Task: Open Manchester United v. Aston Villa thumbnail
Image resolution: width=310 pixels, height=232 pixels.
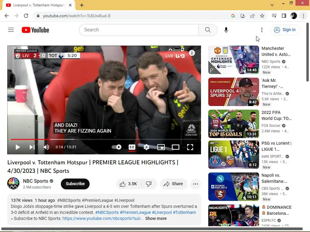Action: 233,60
